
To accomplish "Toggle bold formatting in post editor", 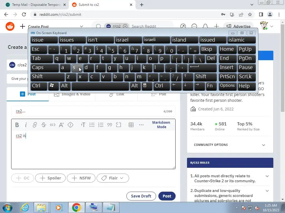I will [17, 125].
